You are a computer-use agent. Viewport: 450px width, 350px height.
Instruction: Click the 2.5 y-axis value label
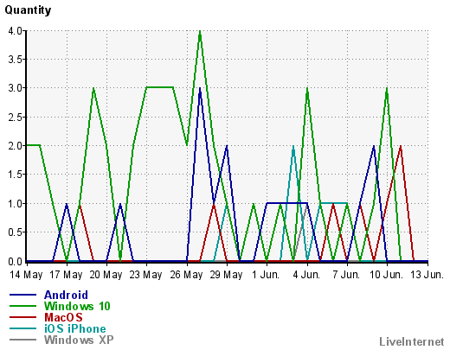(x=16, y=118)
